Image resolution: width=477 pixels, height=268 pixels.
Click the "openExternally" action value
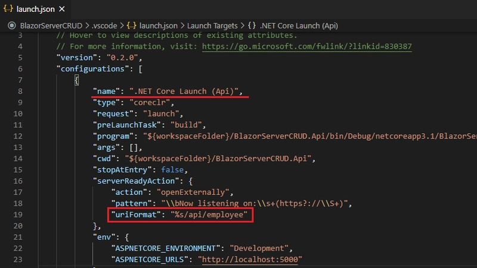tap(191, 192)
